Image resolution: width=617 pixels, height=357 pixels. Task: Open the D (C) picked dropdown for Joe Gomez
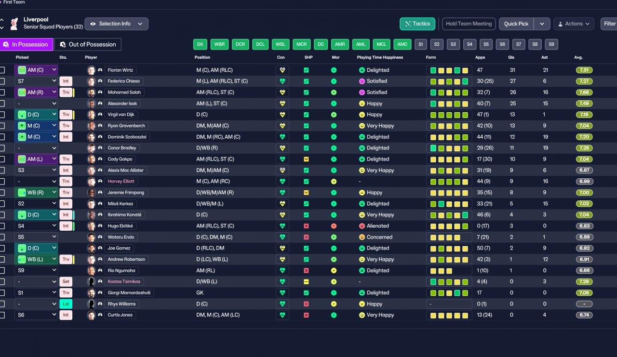(x=36, y=248)
